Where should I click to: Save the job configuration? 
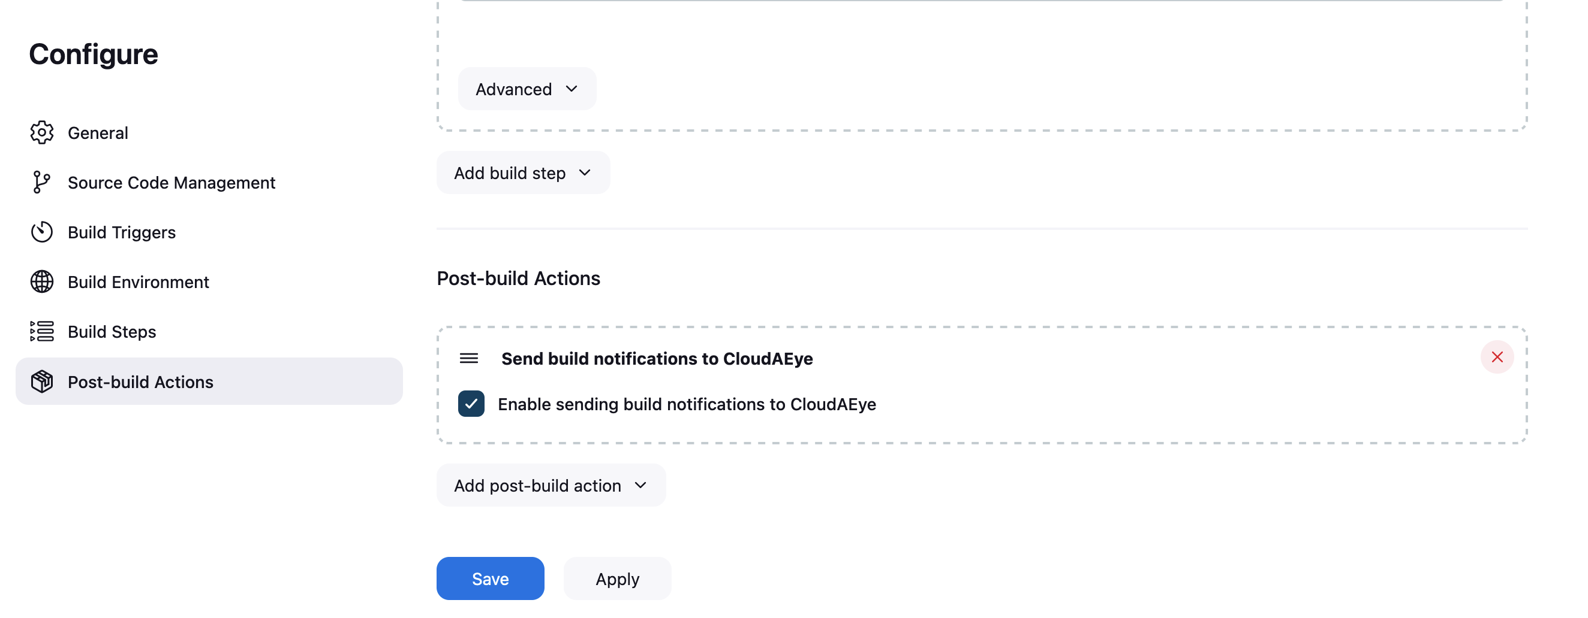490,579
